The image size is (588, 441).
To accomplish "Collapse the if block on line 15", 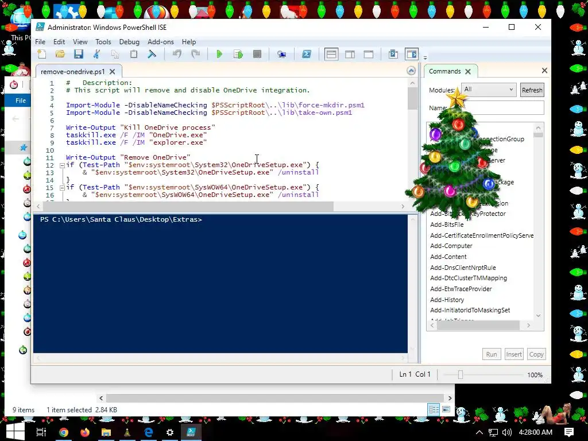I will point(62,188).
